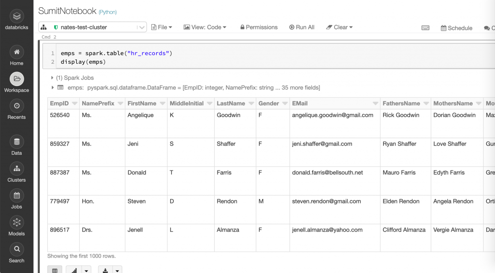Click the keyboard shortcuts icon
This screenshot has width=495, height=273.
[425, 28]
